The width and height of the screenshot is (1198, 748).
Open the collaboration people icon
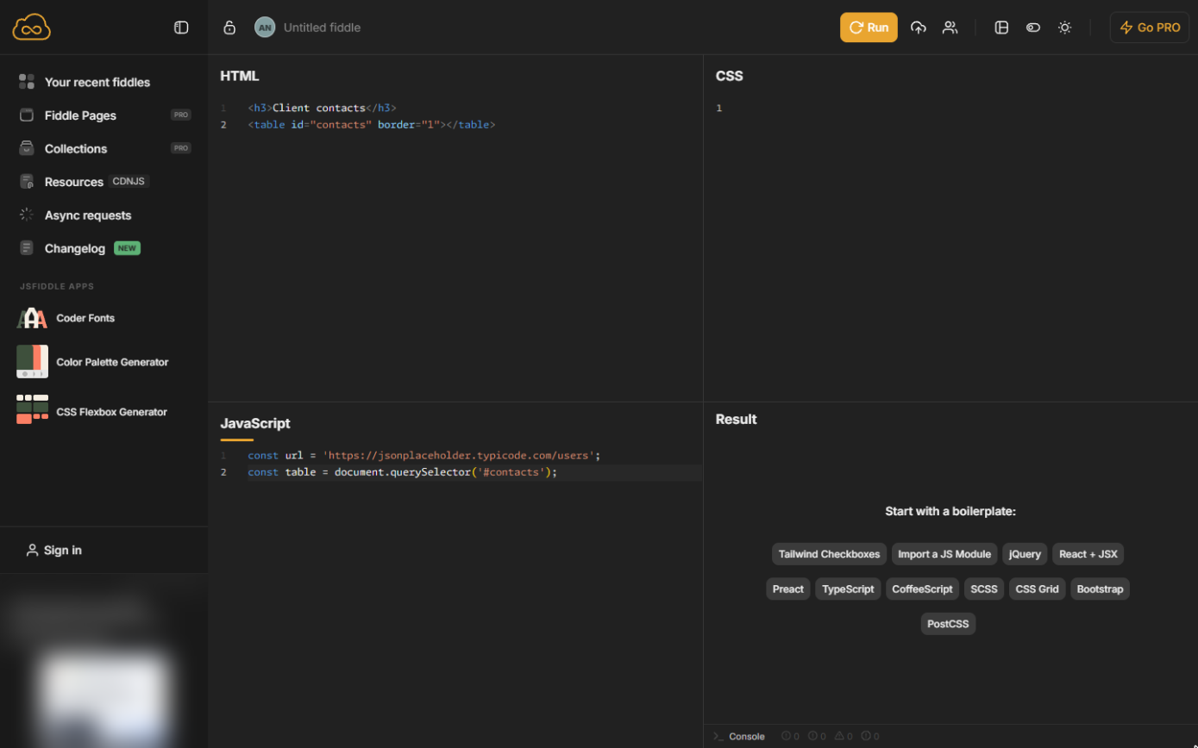pyautogui.click(x=950, y=28)
